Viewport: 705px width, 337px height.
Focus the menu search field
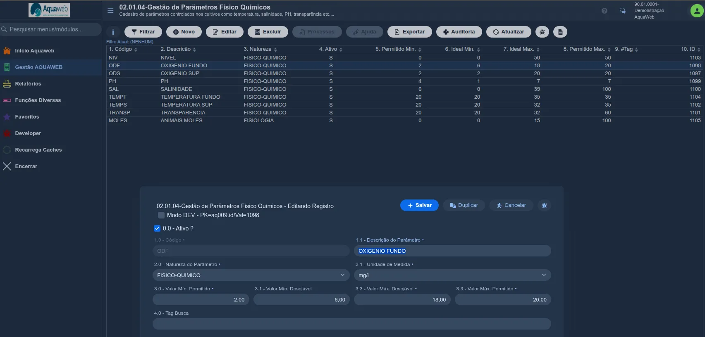51,29
